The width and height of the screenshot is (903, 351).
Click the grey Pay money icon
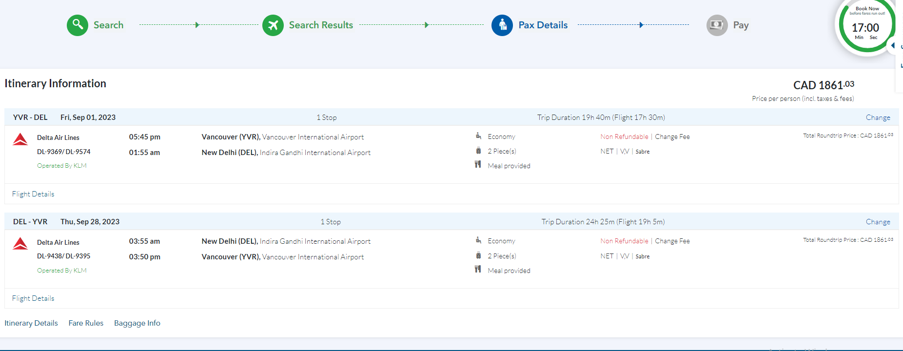(717, 25)
